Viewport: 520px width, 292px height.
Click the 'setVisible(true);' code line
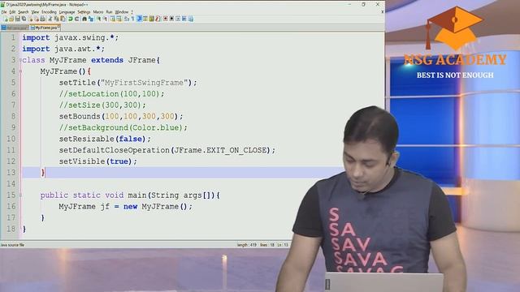pyautogui.click(x=97, y=161)
